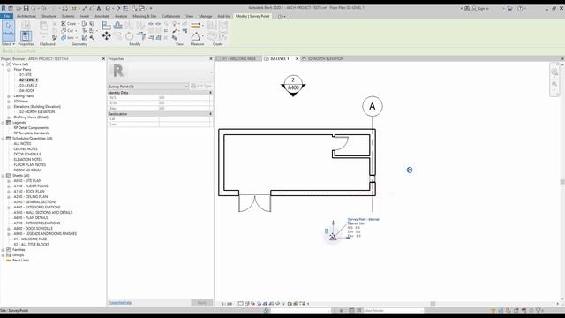Close the 02-LEVEL 1 view tab

297,58
